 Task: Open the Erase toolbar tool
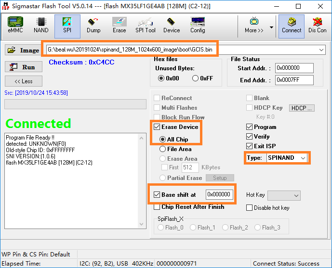click(x=119, y=26)
